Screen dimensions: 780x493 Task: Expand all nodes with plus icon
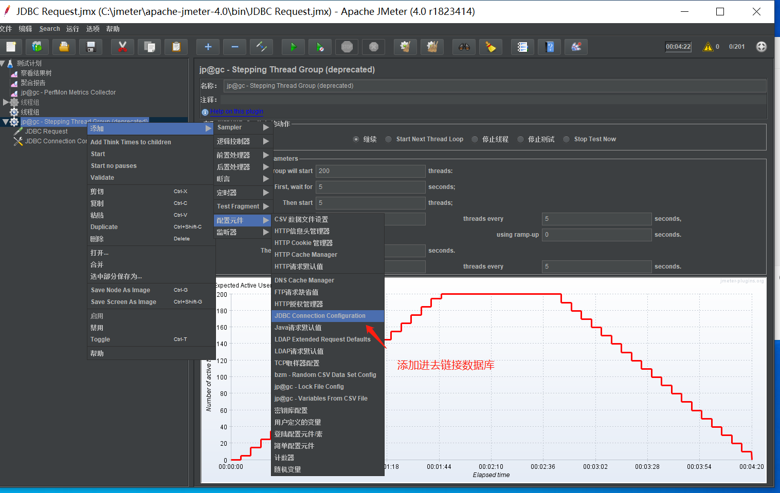[208, 47]
